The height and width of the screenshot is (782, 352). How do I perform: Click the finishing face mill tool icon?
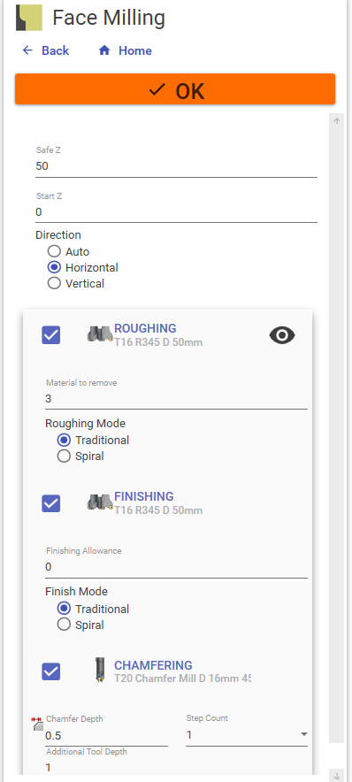100,502
